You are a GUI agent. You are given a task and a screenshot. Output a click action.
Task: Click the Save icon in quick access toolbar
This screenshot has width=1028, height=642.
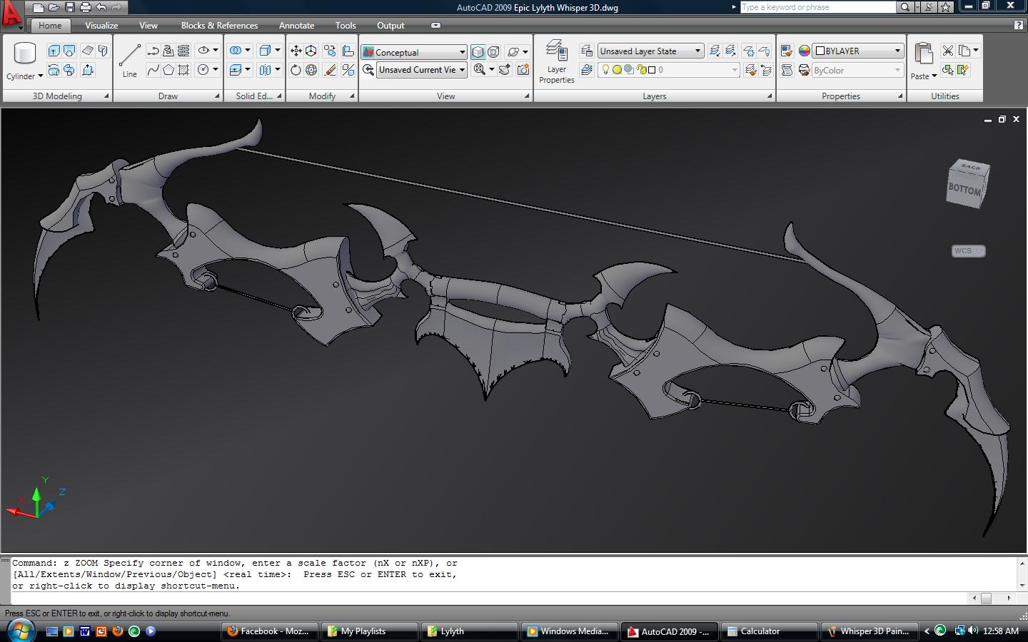(x=69, y=8)
